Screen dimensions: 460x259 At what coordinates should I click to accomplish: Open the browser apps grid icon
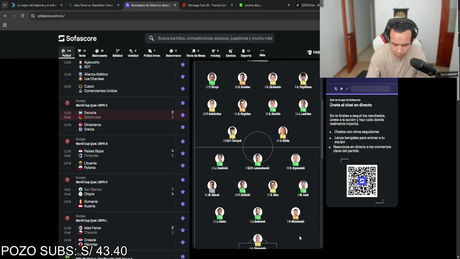pyautogui.click(x=5, y=25)
